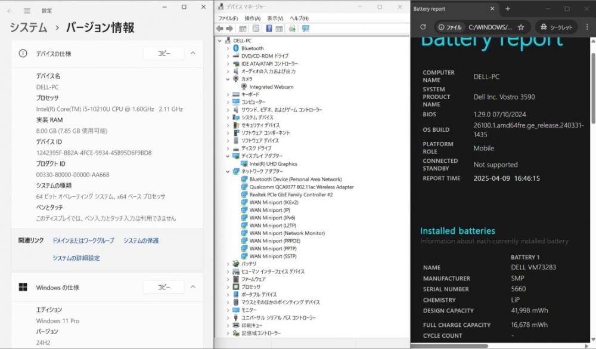Select WAN Miniport (IKEv2) entry

[274, 202]
